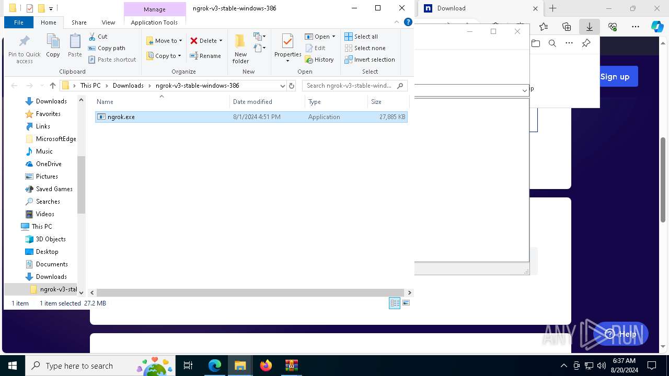Viewport: 669px width, 376px height.
Task: Collapse the Explorer ribbon
Action: click(x=398, y=22)
